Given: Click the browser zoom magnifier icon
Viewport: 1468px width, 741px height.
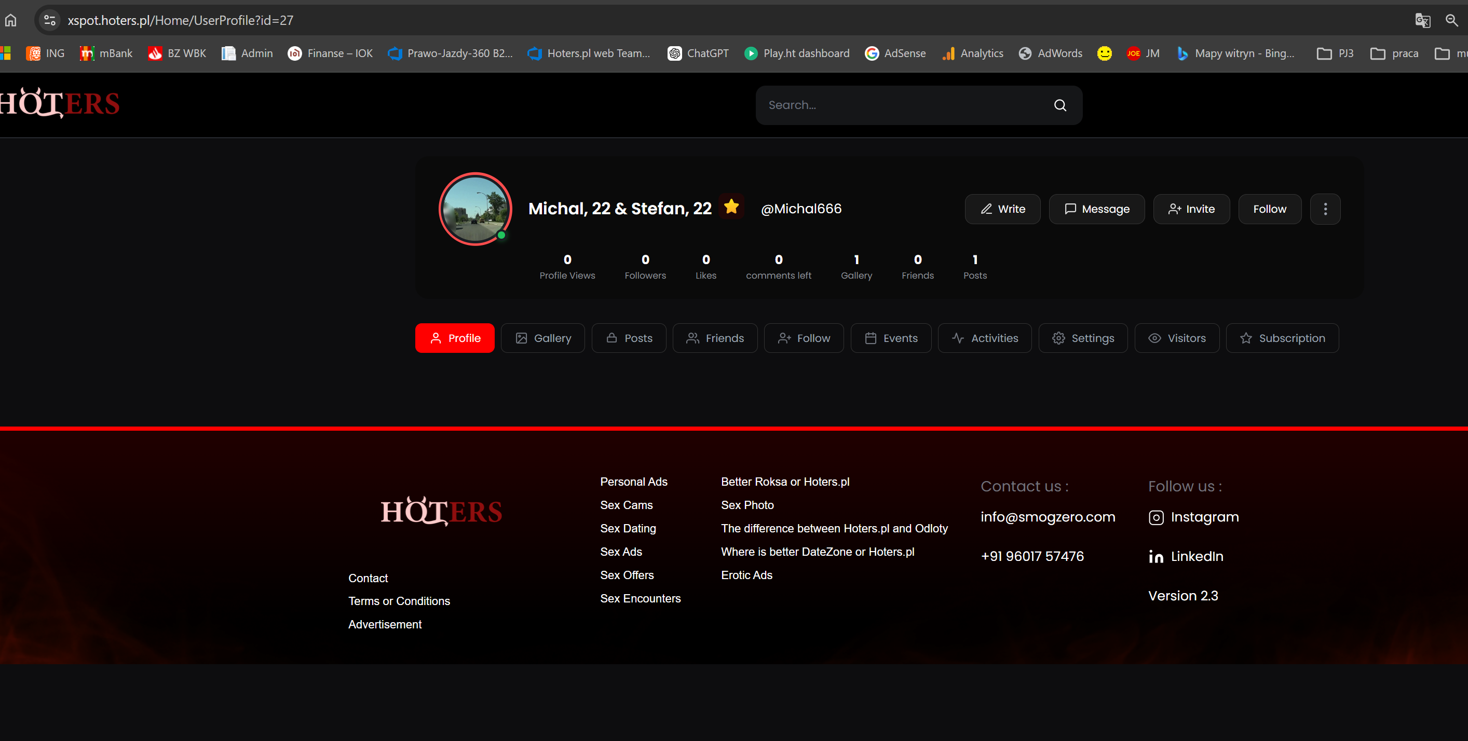Looking at the screenshot, I should pyautogui.click(x=1451, y=21).
